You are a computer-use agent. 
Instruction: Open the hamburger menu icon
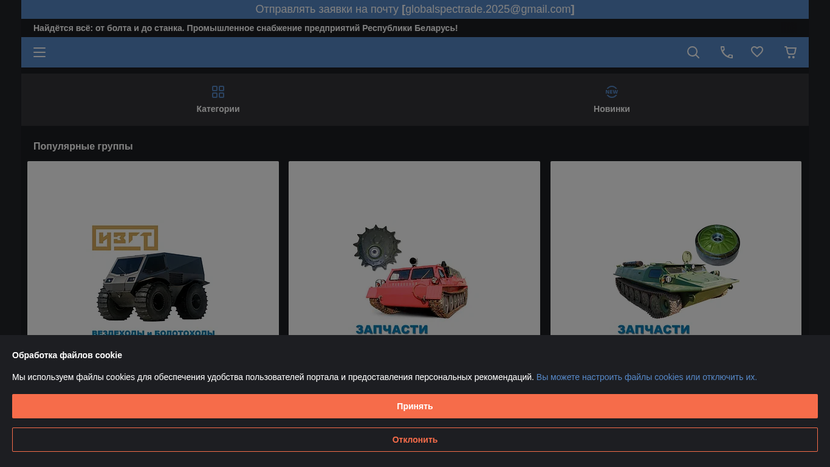click(39, 52)
